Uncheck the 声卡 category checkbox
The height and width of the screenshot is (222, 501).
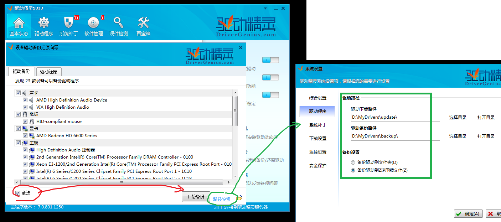click(18, 93)
